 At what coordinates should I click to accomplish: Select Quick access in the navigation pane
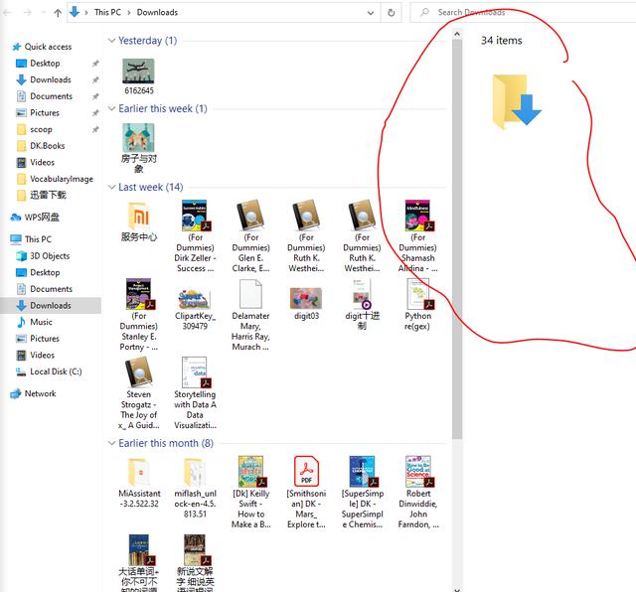coord(48,47)
